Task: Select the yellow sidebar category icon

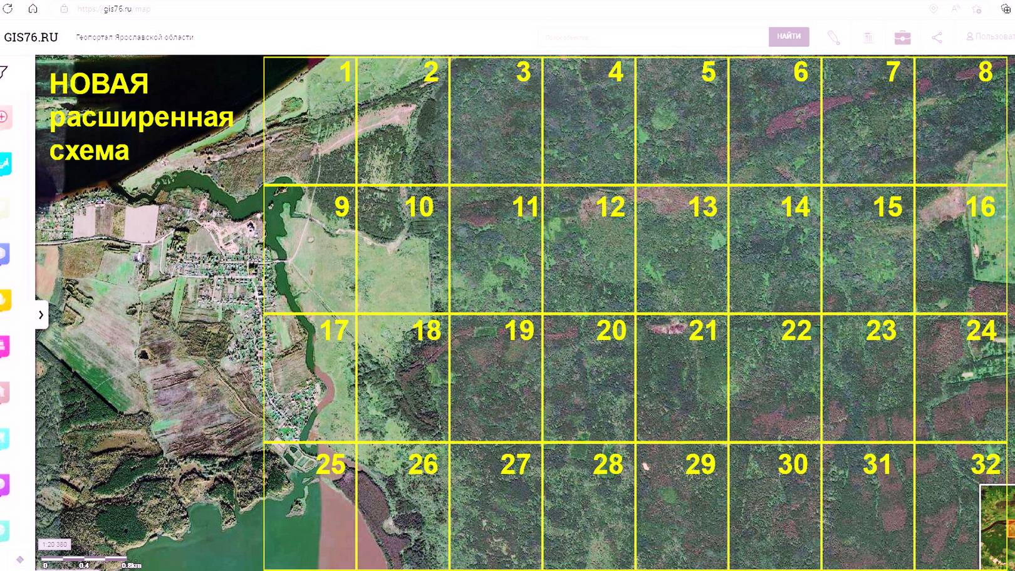Action: click(x=4, y=301)
